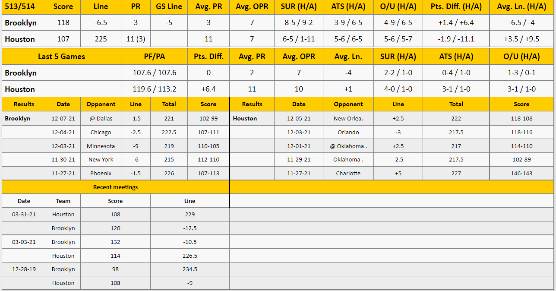Select the 107-111 score against Chicago
Viewport: 556px width, 291px height.
(208, 132)
